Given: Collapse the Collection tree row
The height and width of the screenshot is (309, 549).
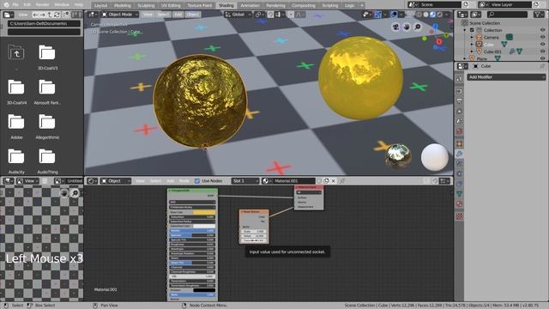Looking at the screenshot, I should [465, 30].
